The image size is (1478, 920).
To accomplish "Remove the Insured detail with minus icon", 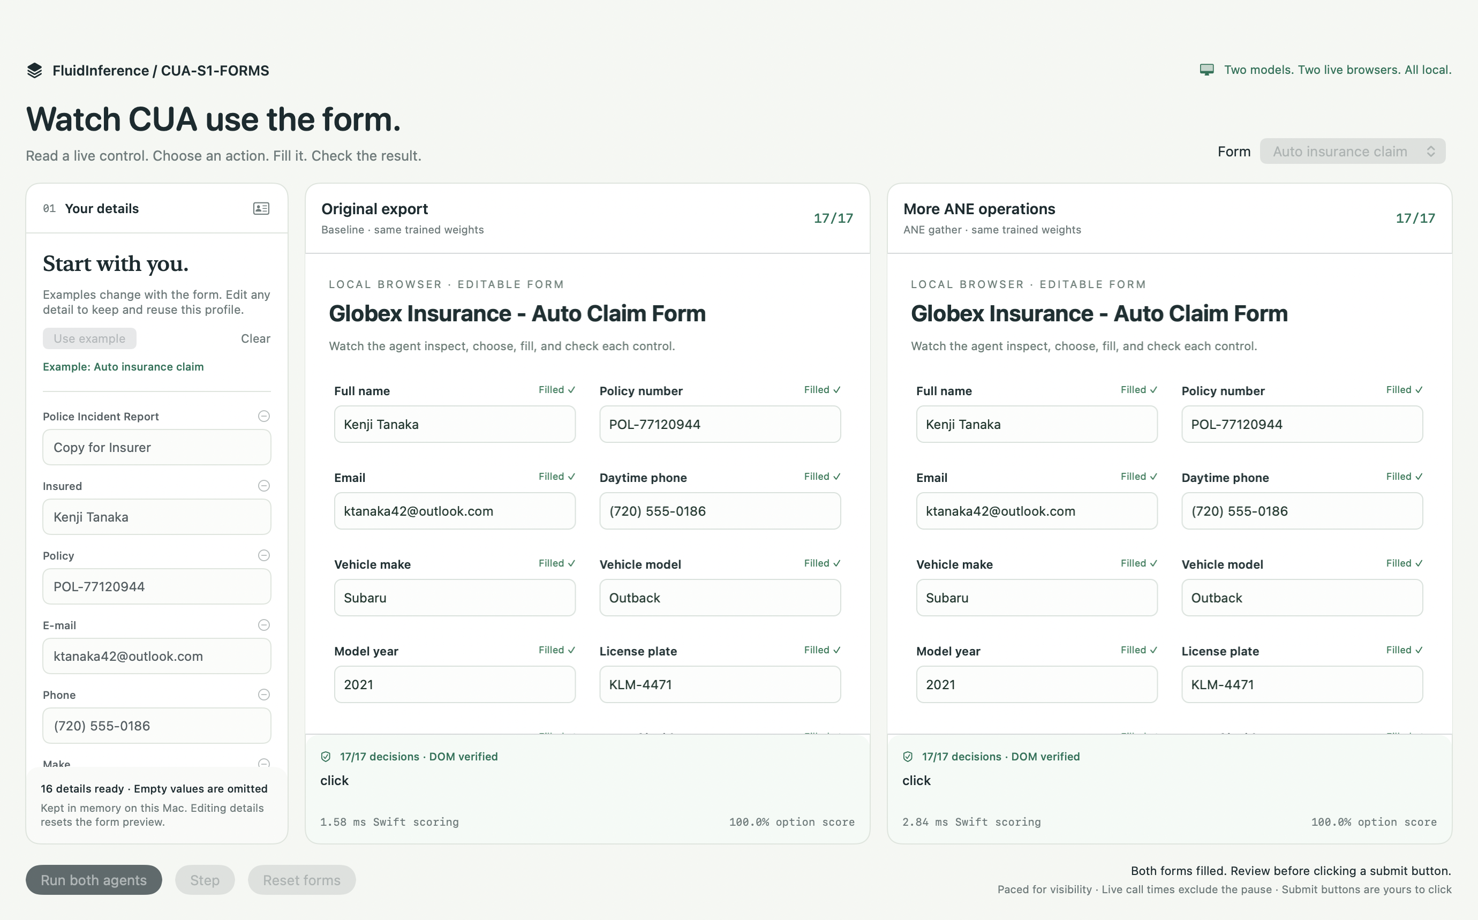I will (x=264, y=486).
